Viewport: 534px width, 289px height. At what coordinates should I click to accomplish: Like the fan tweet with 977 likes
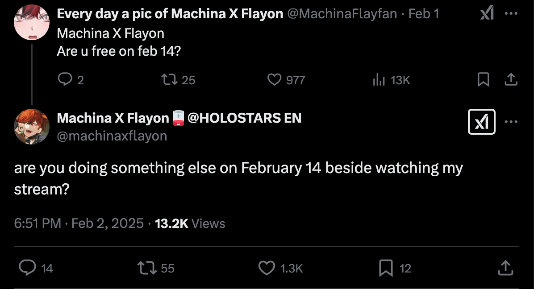click(x=274, y=80)
